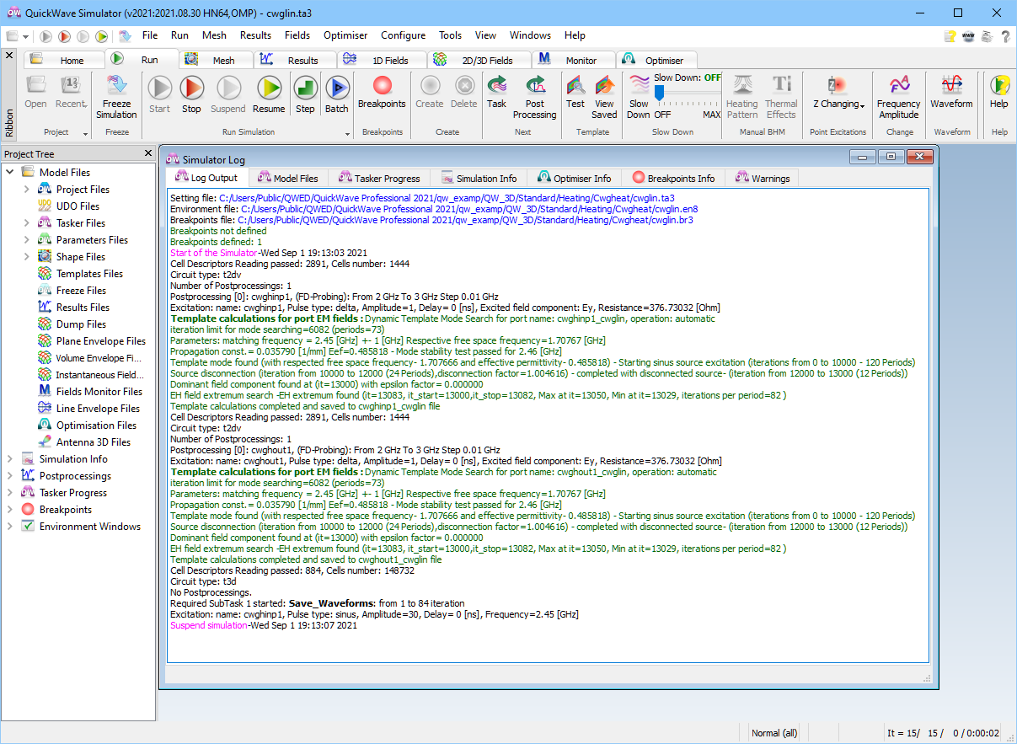Open the Batch run icon

pyautogui.click(x=337, y=88)
